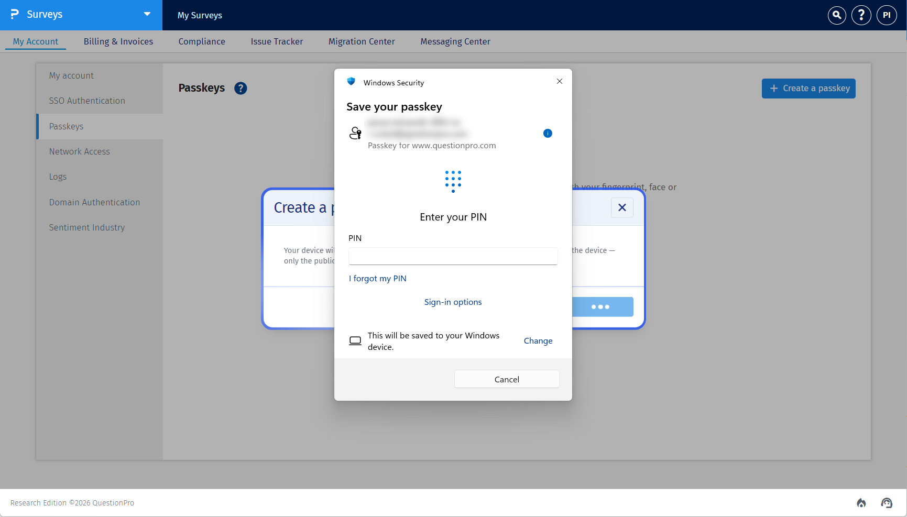907x517 pixels.
Task: Open Network Access settings
Action: click(x=80, y=151)
